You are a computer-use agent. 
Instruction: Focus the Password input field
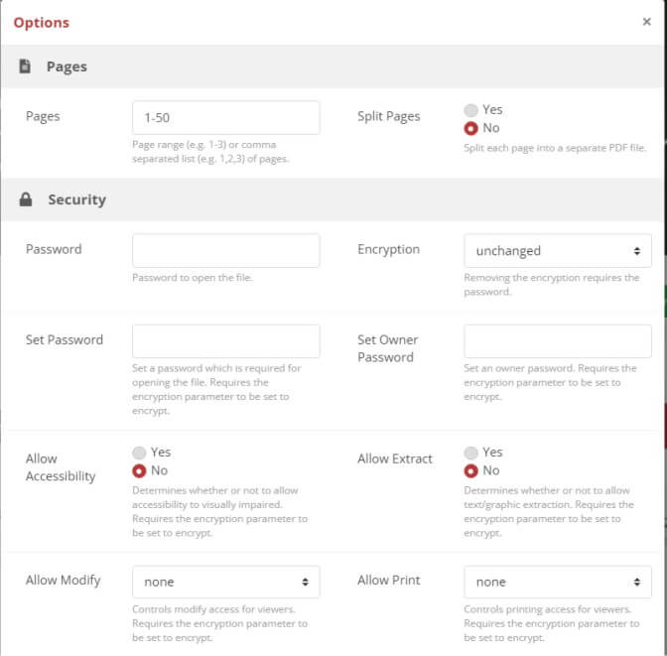point(226,251)
